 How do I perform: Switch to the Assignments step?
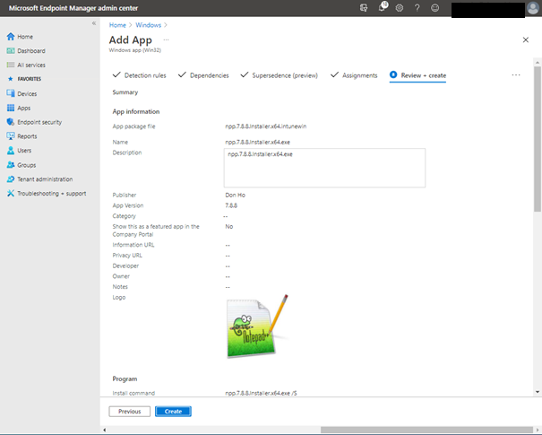(354, 75)
